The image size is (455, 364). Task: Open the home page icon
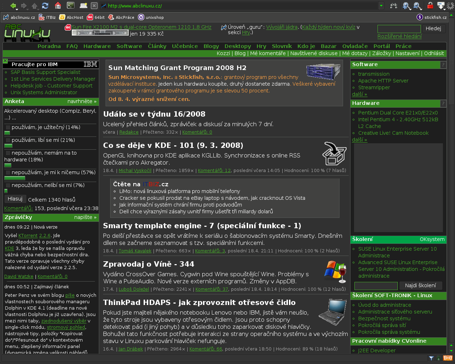click(x=58, y=5)
